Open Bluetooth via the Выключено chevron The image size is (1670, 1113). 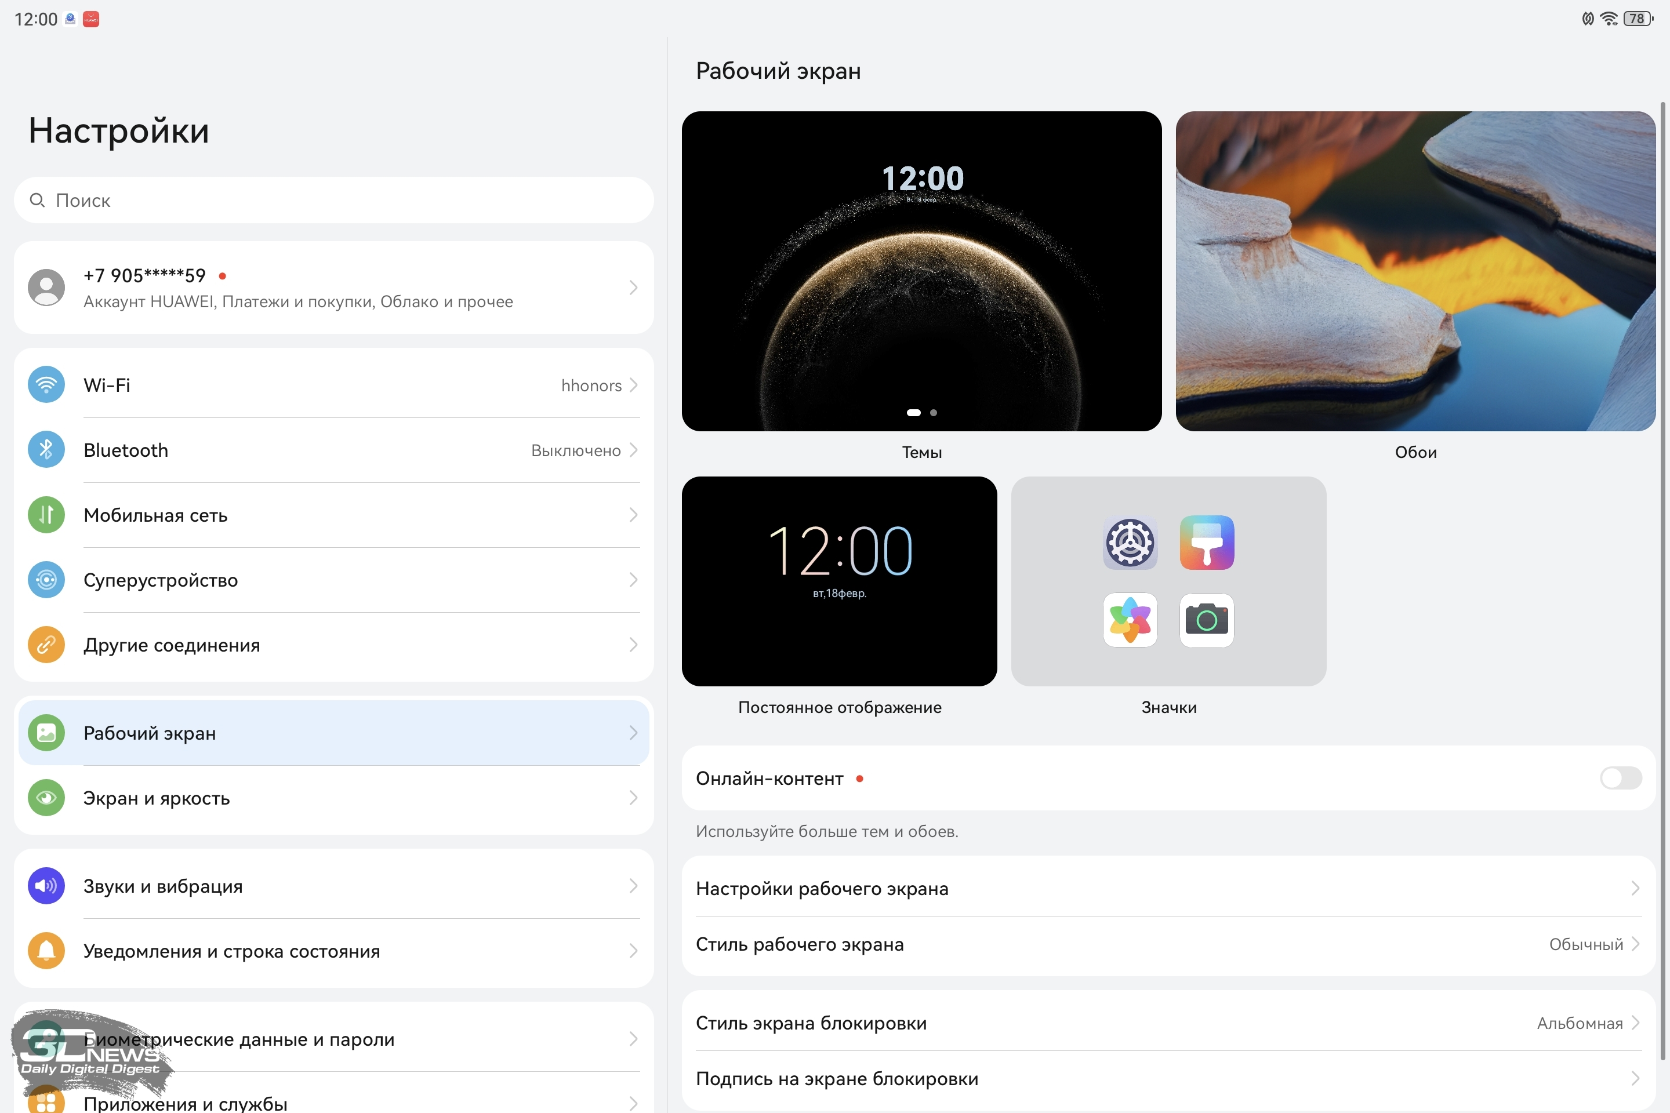coord(633,450)
